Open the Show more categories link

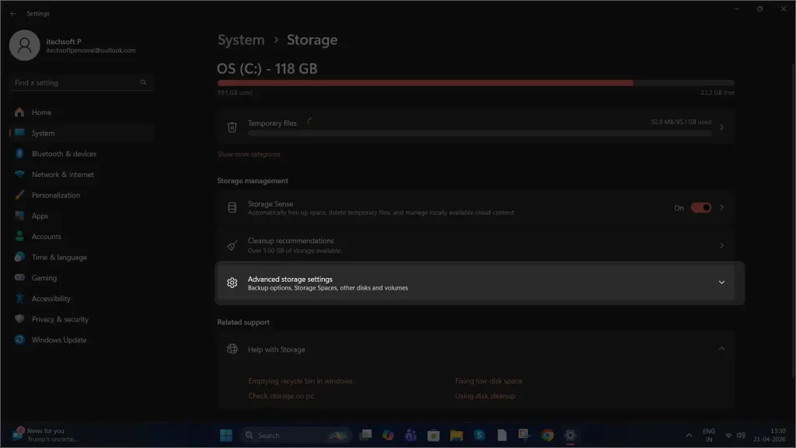(x=248, y=154)
